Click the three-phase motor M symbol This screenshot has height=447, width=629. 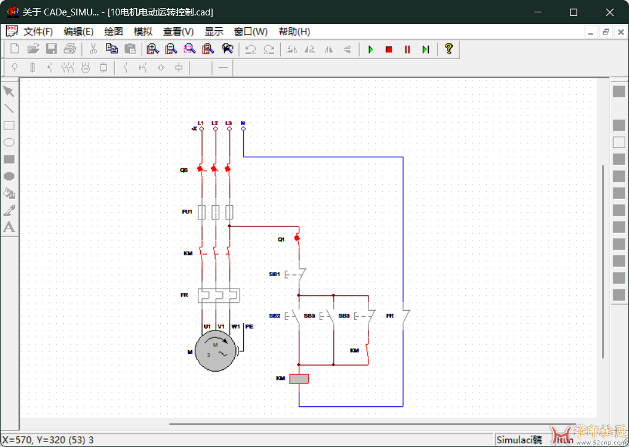pos(216,351)
